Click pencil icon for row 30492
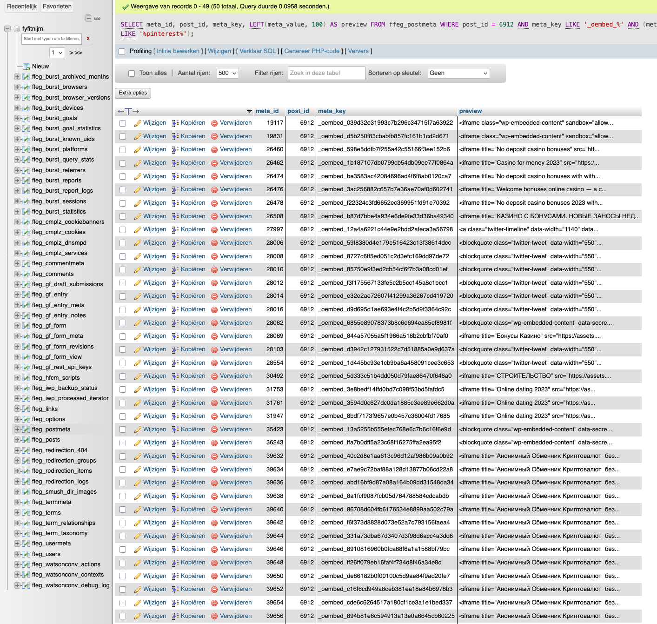 [x=138, y=376]
